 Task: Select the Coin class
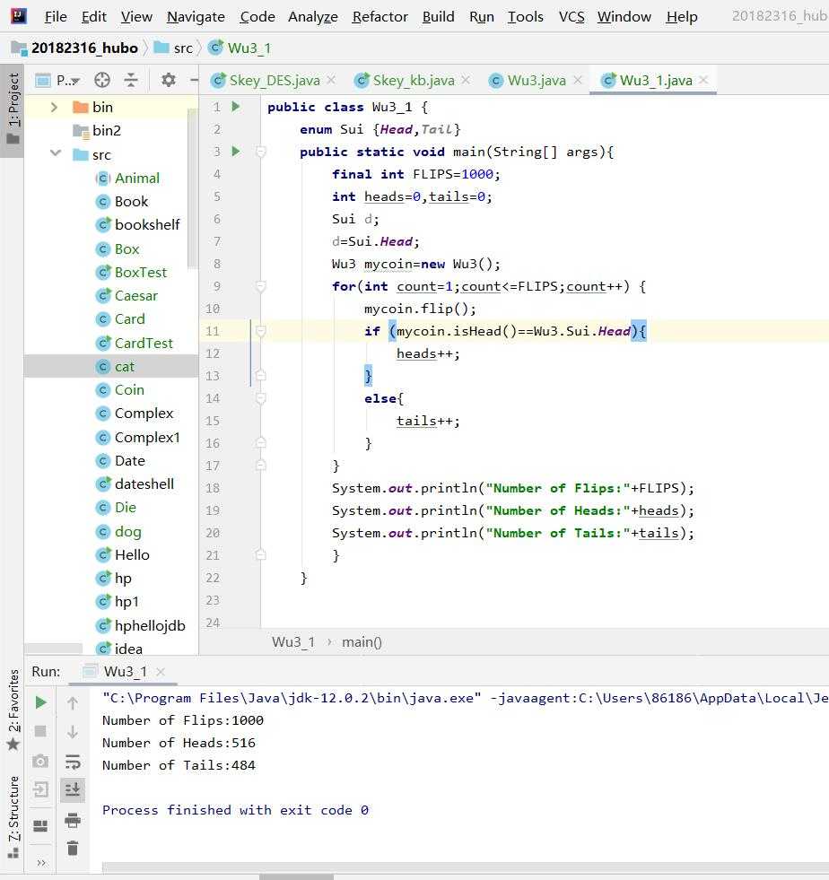pos(129,389)
